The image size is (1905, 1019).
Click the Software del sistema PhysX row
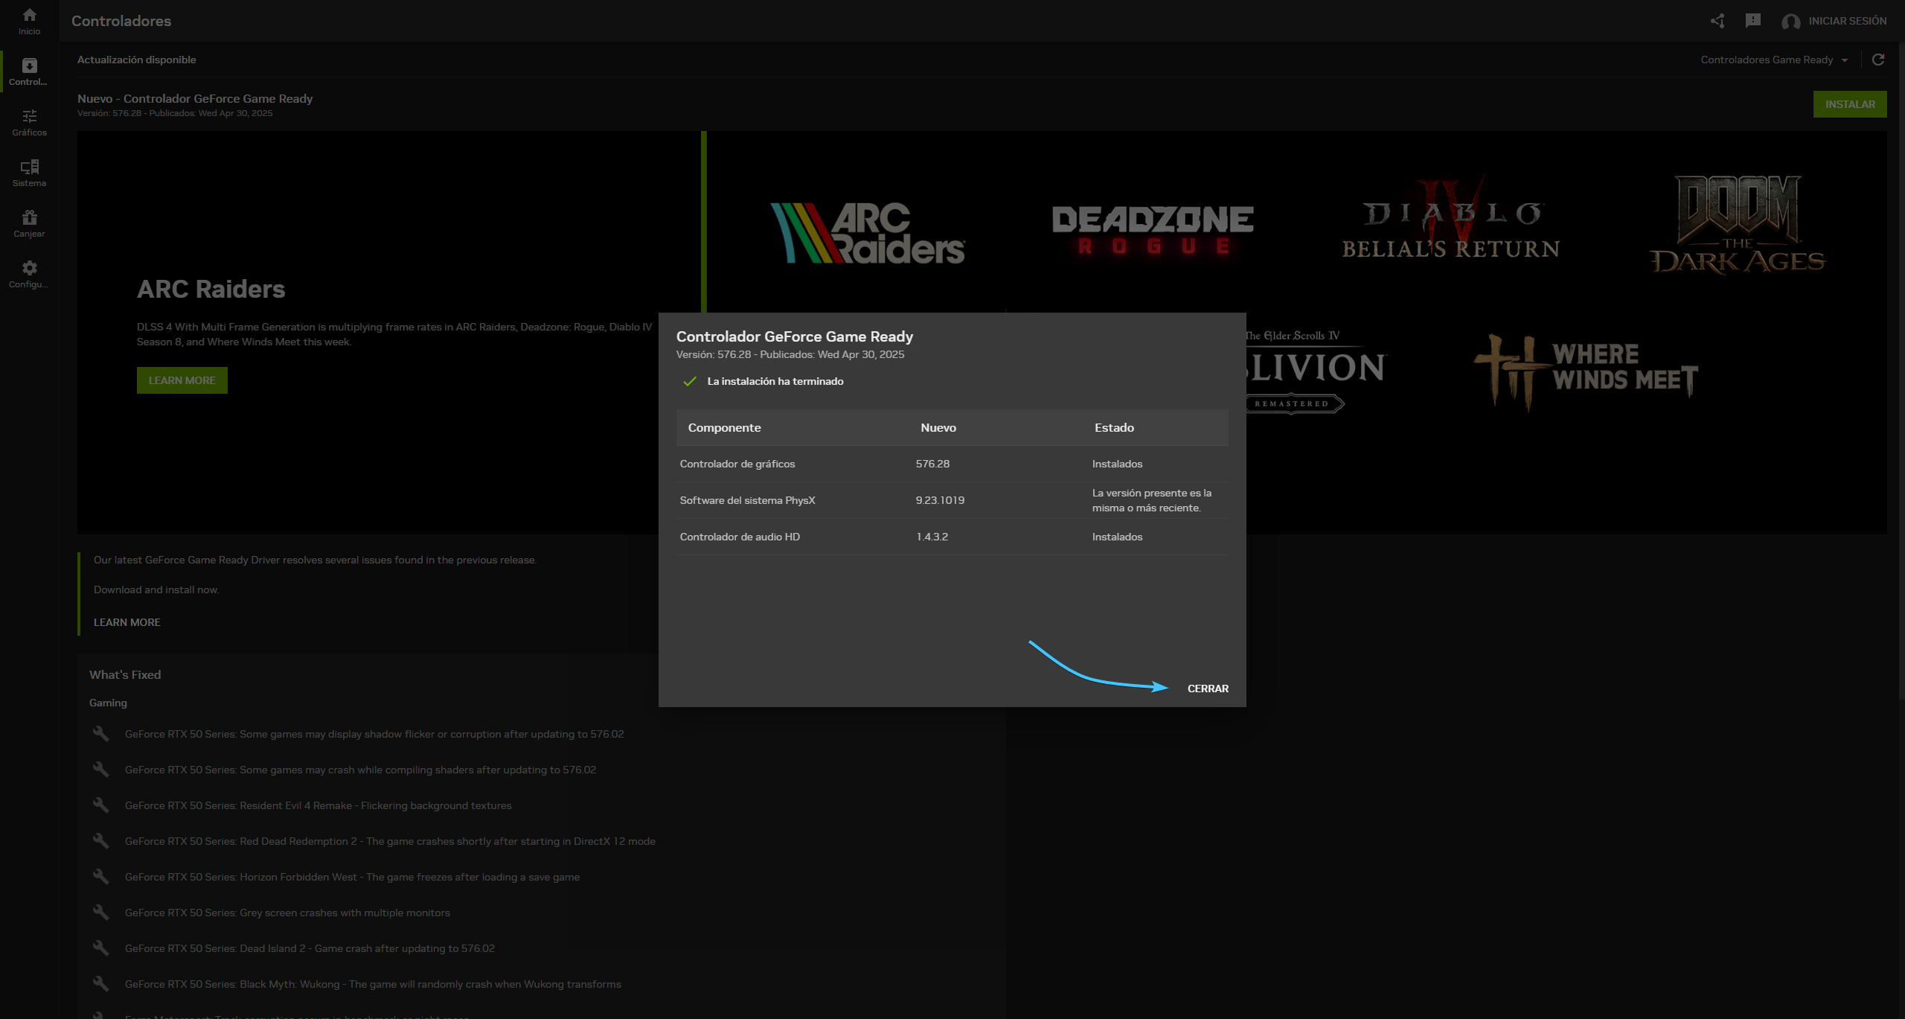pyautogui.click(x=952, y=500)
